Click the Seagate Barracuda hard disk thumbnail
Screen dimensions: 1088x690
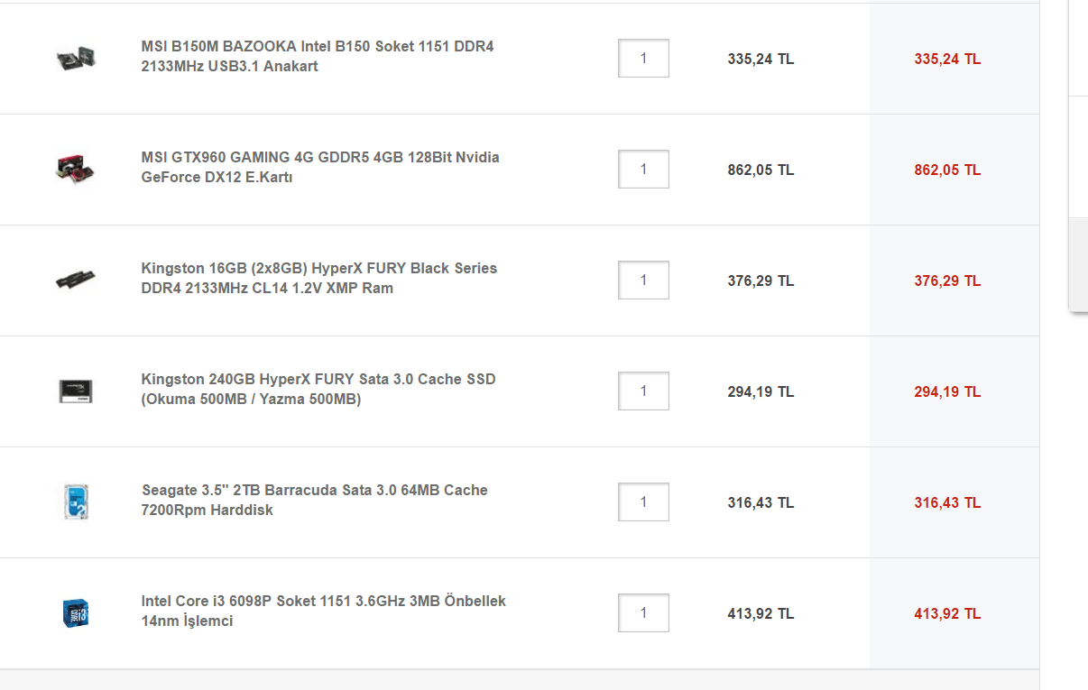tap(76, 501)
